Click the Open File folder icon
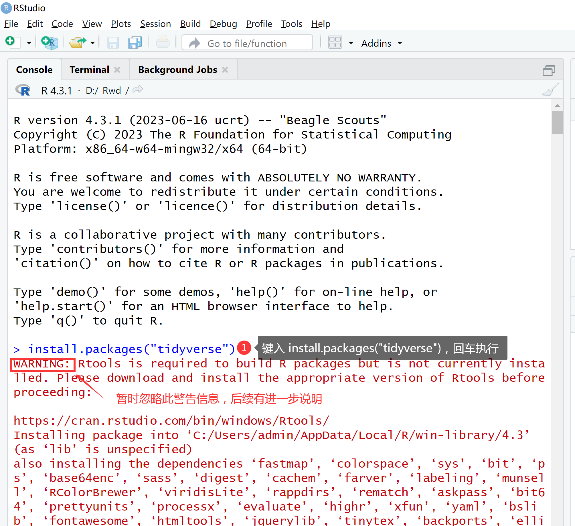Image resolution: width=575 pixels, height=526 pixels. [77, 43]
